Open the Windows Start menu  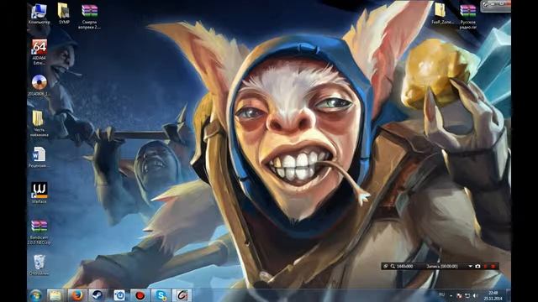[x=35, y=295]
